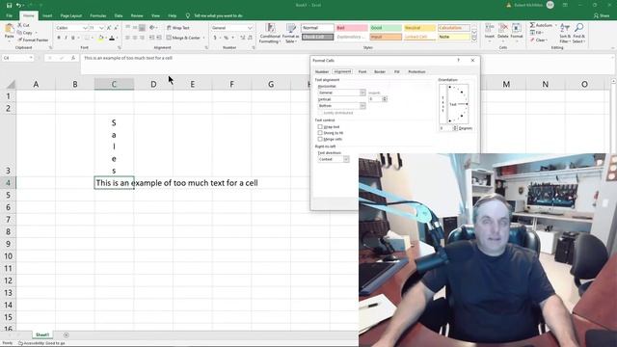
Task: Click the vertical Text orientation box
Action: tap(443, 104)
